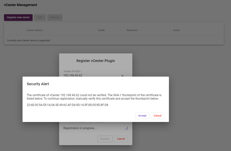Click the vCenter Management heading

[x=20, y=5]
